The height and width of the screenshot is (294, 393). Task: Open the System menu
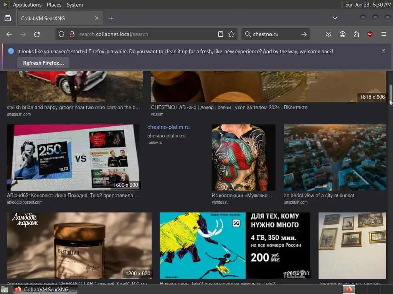(x=75, y=5)
